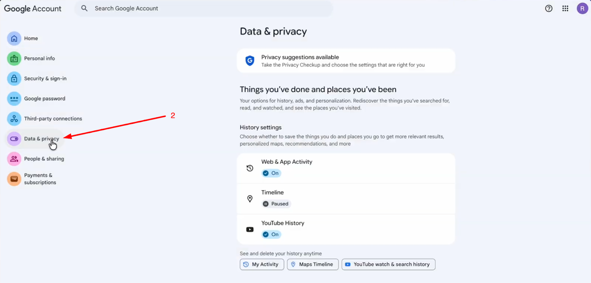Image resolution: width=591 pixels, height=283 pixels.
Task: Click the People & sharing icon
Action: (14, 159)
